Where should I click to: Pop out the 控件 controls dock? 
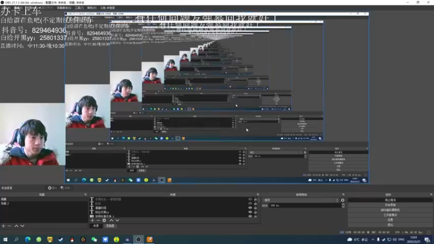tap(431, 195)
